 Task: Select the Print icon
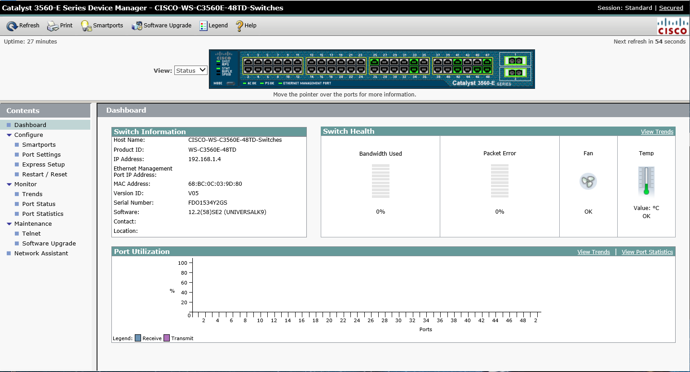(x=53, y=26)
